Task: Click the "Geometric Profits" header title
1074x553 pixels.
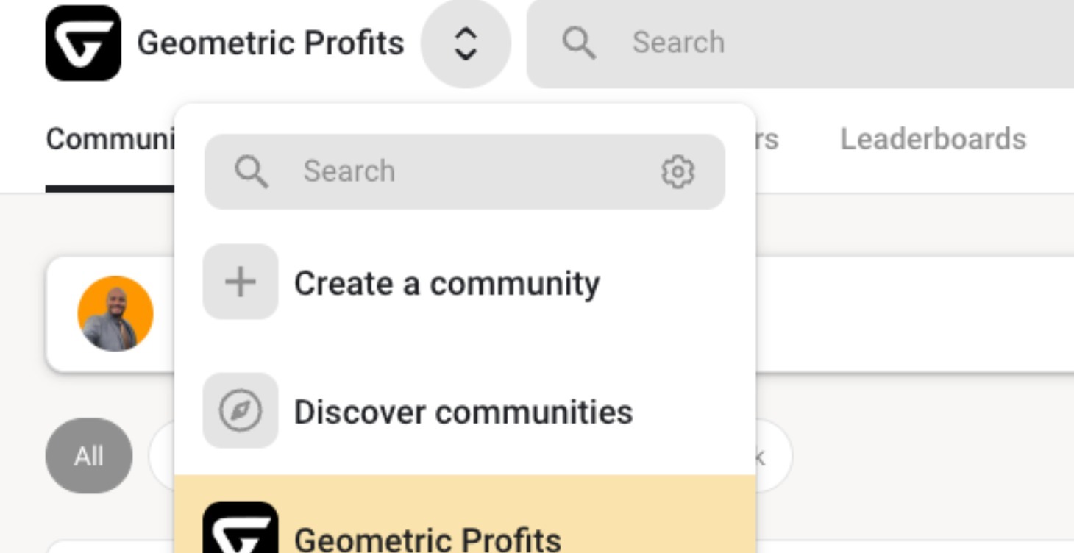Action: (270, 43)
